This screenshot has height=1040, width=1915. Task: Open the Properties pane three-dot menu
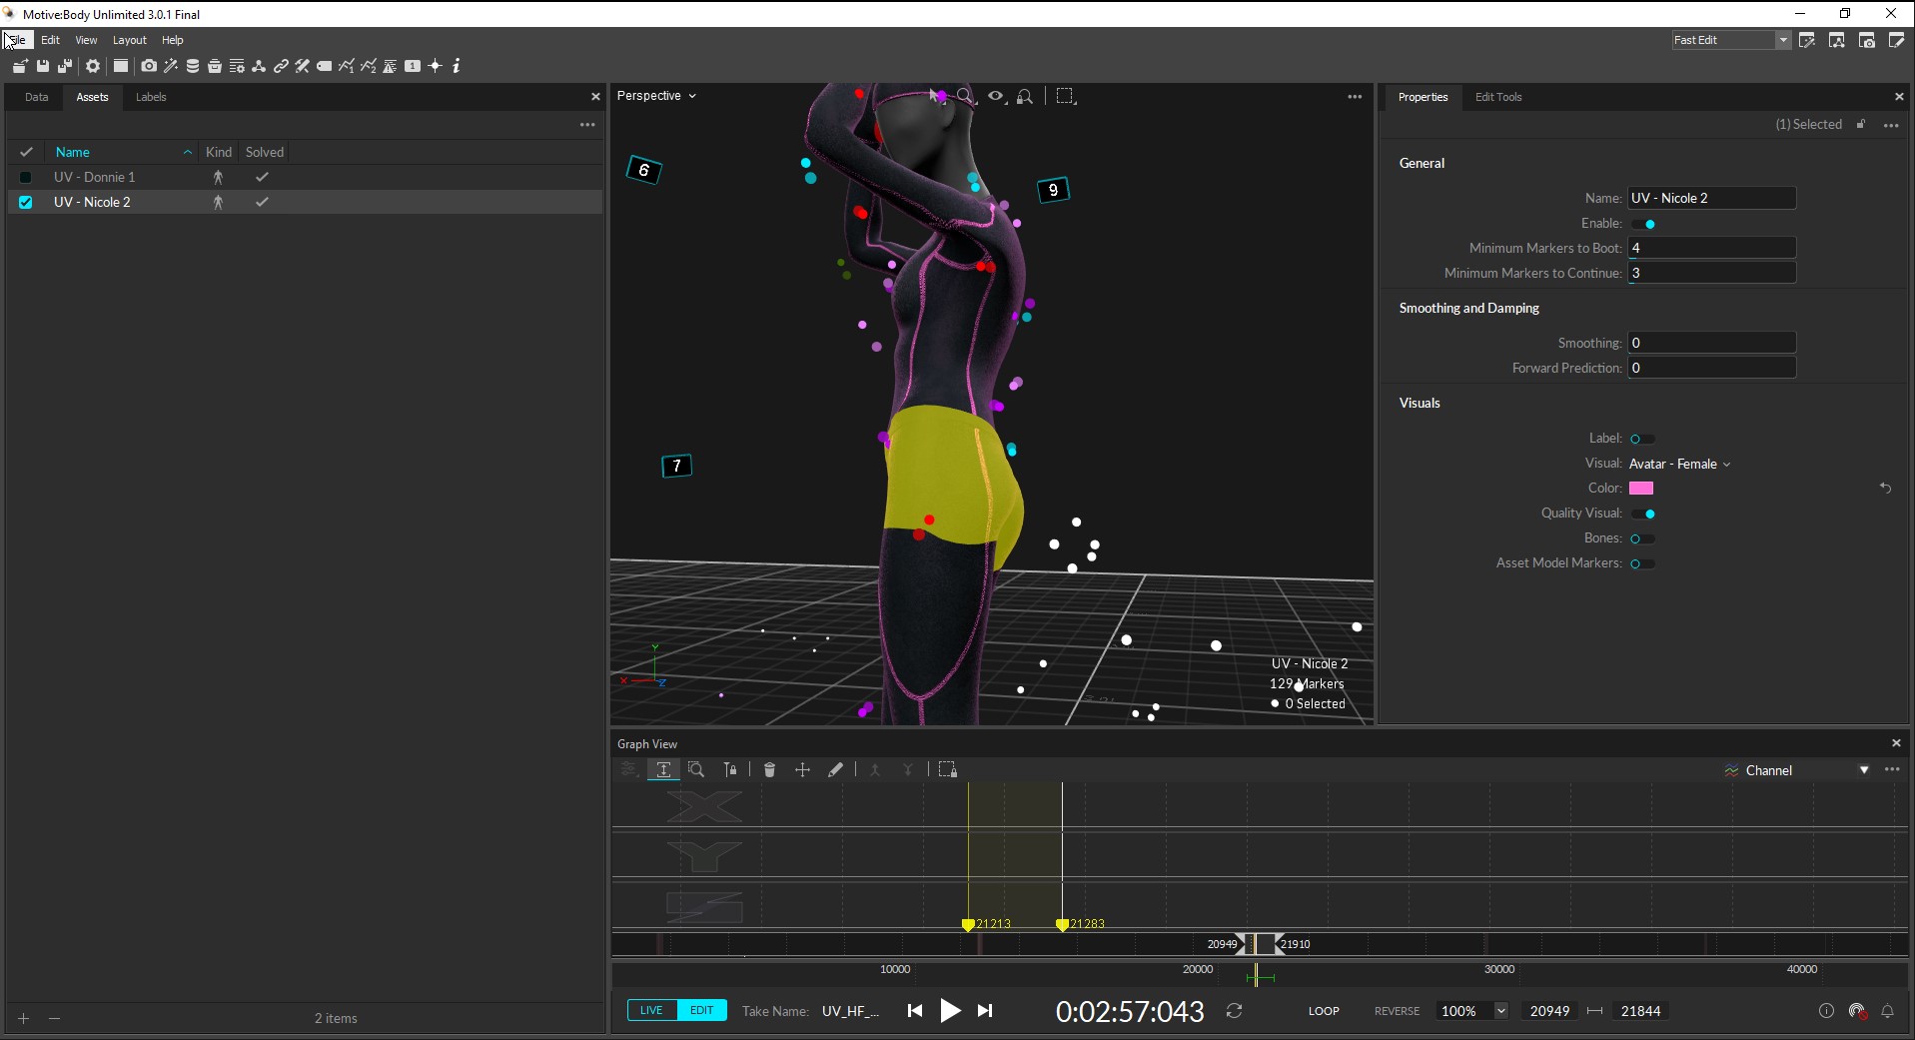click(1891, 125)
